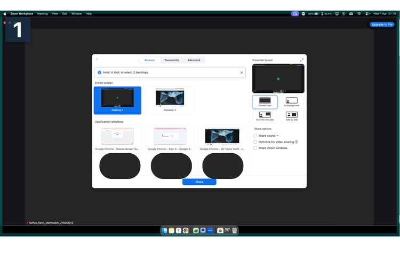Screen dimensions: 400x267
Task: Open the Zoom Workplace menu
Action: (22, 14)
